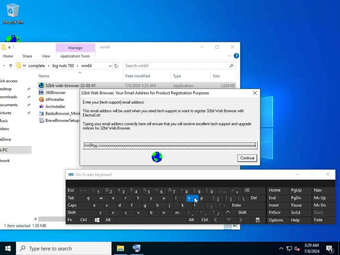This screenshot has height=255, width=340.
Task: Go up one folder level arrow
Action: point(10,66)
